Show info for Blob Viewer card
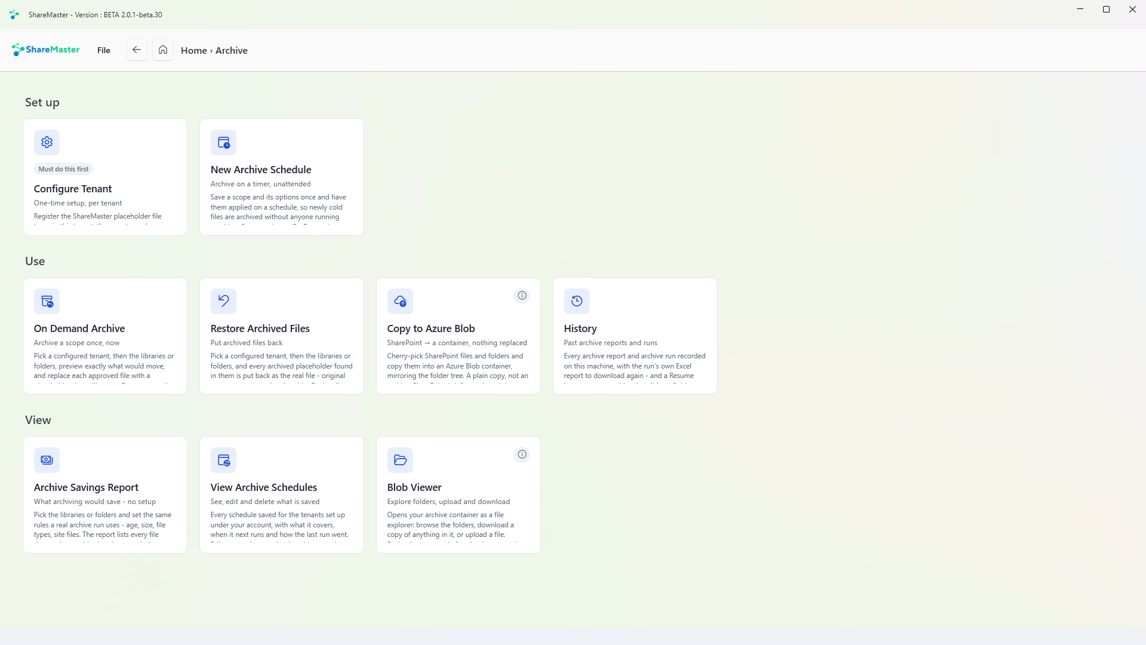 (x=522, y=454)
